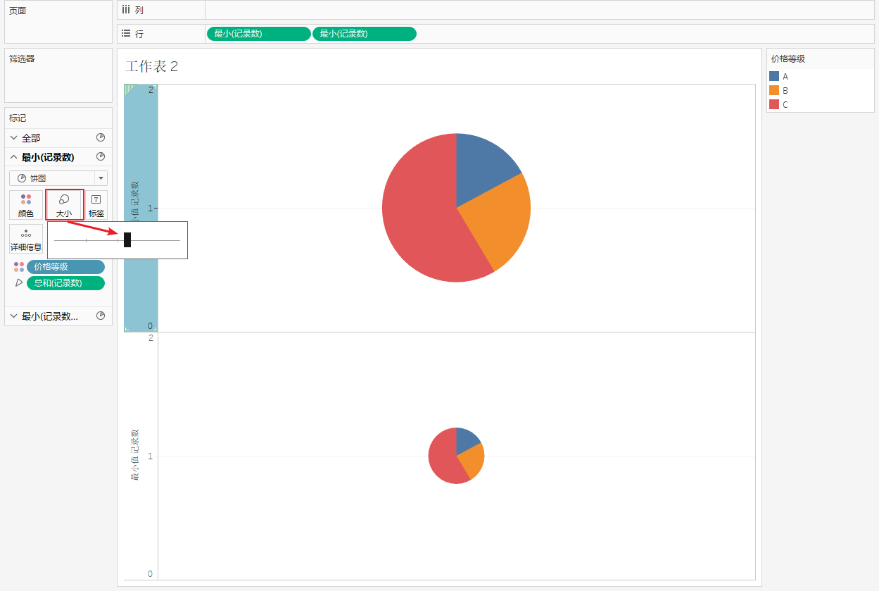Click pie icon in bottom collapsed 最小(记录数... row

coord(101,316)
